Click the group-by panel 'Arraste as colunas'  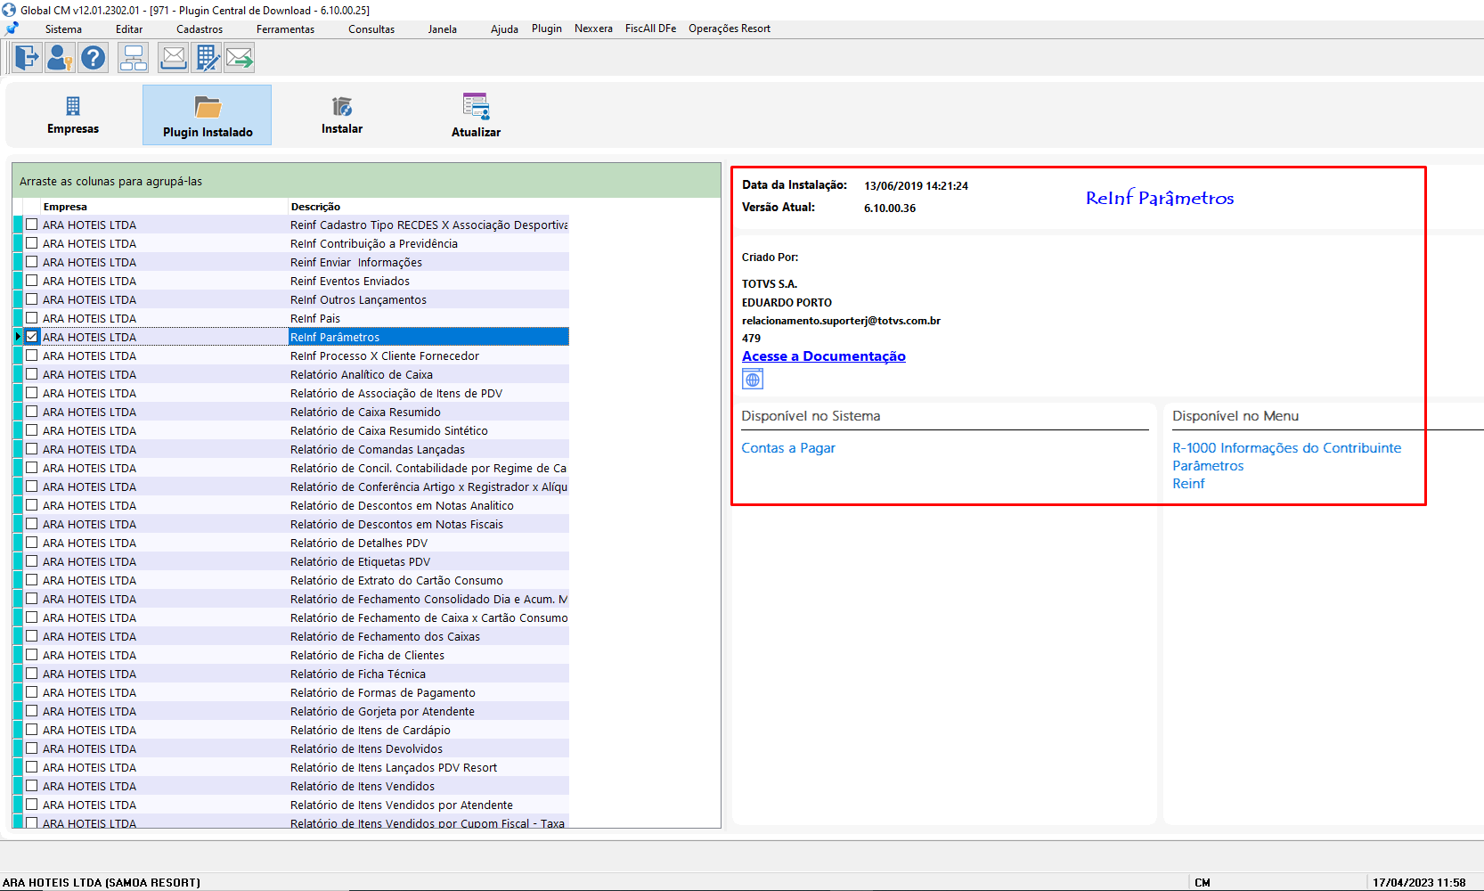click(366, 181)
